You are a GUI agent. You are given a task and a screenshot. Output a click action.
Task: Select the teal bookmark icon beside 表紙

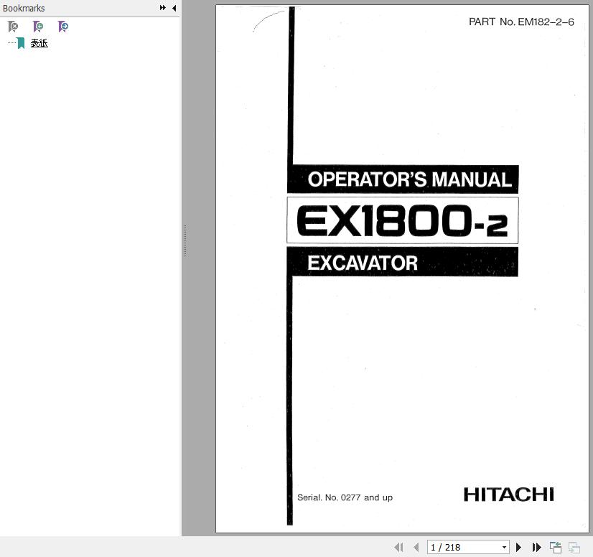21,43
